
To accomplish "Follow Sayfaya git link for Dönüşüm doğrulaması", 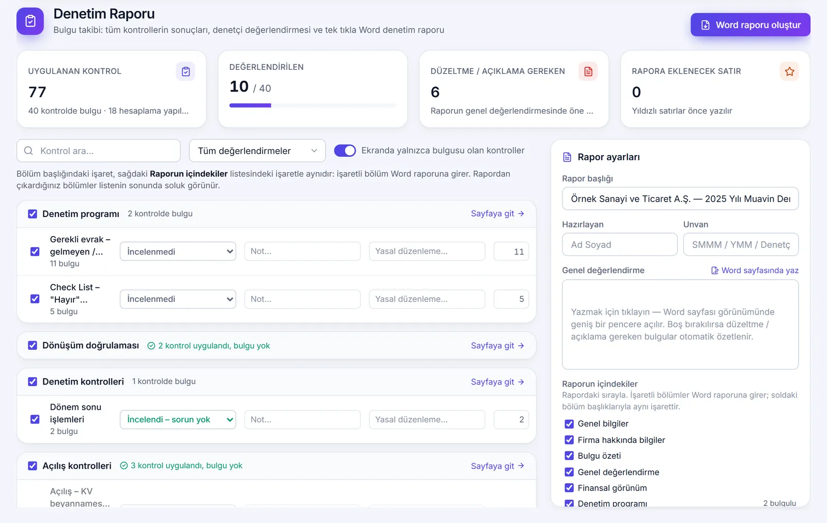I will pos(498,345).
